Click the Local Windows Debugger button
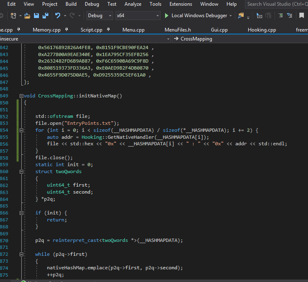 195,16
